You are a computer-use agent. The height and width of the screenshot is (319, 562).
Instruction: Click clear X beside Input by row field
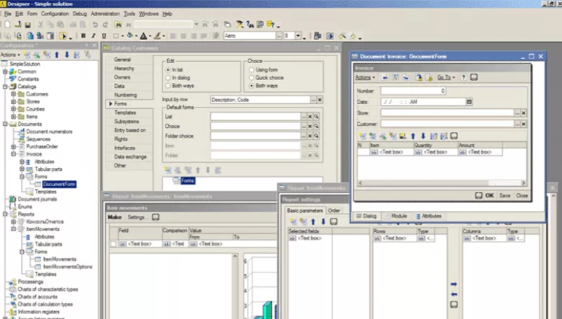[320, 100]
